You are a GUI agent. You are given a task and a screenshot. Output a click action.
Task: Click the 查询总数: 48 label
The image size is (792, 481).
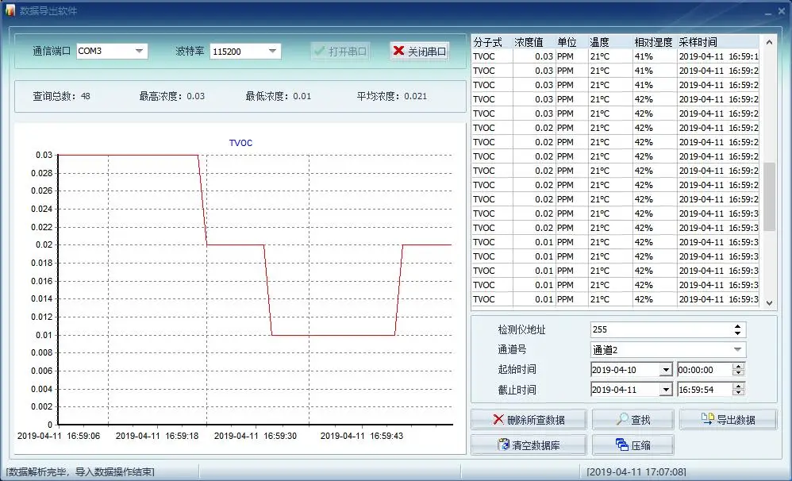62,96
